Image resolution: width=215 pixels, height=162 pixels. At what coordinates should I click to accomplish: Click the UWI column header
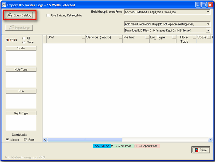pos(64,37)
